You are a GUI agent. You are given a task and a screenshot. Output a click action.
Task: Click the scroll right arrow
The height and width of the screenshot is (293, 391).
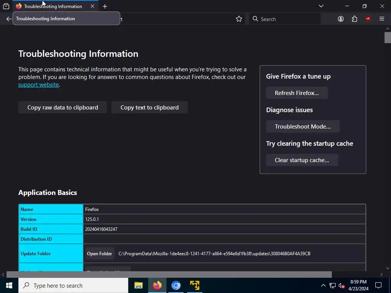pyautogui.click(x=381, y=275)
